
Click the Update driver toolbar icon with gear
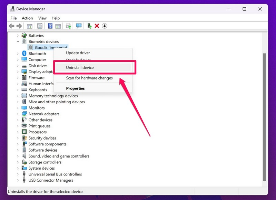point(68,26)
